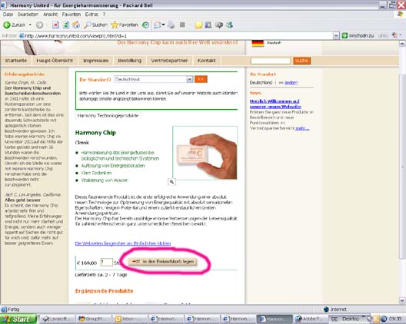Click the Harmony Chip product photo
The height and width of the screenshot is (324, 406).
205,153
